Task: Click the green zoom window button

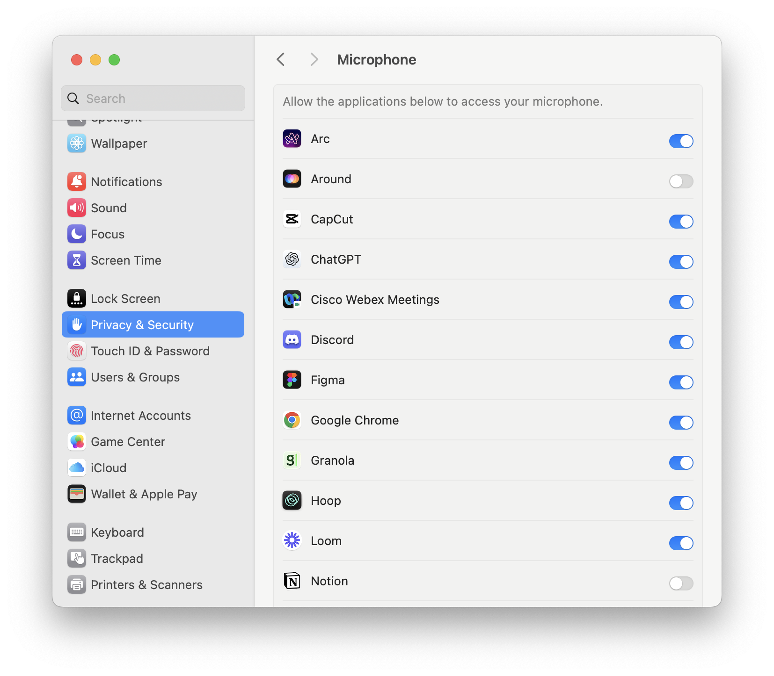Action: [114, 60]
